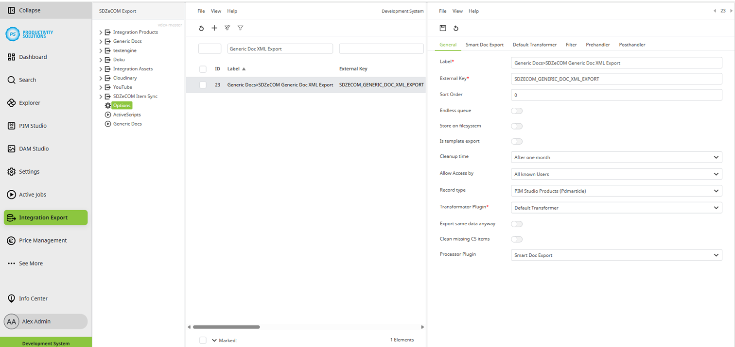Click the plus icon to add an export
The width and height of the screenshot is (735, 347).
(214, 28)
